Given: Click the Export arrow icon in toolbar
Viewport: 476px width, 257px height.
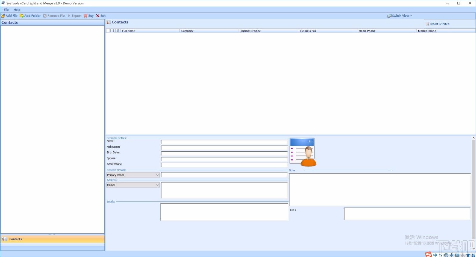Looking at the screenshot, I should pos(69,16).
